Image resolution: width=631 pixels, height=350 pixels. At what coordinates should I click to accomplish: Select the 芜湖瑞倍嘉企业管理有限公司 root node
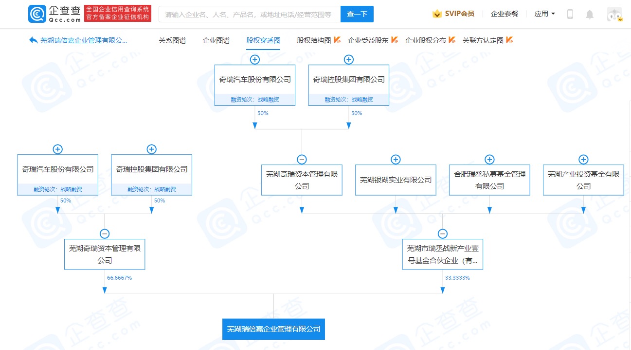[273, 329]
